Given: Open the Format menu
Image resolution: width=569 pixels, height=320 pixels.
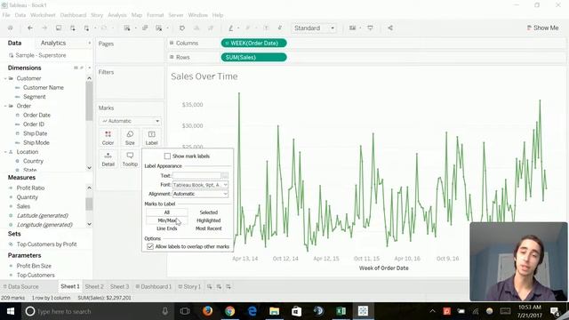Looking at the screenshot, I should pyautogui.click(x=155, y=15).
